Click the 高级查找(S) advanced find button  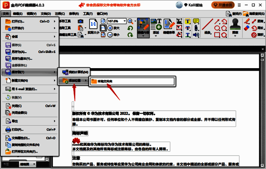click(x=254, y=14)
